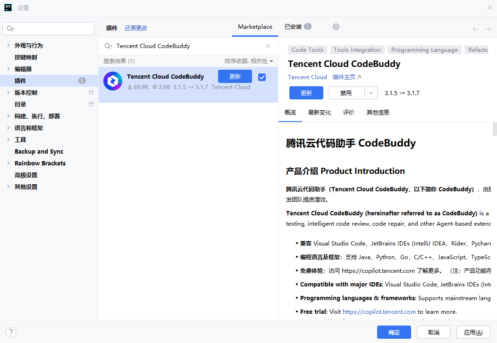Click the WebStorm logo in title bar

(x=8, y=8)
